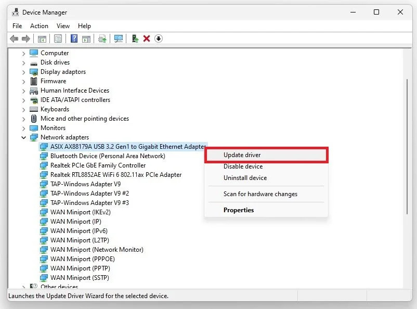Click the Network adapters category icon
The image size is (417, 309).
tap(34, 137)
